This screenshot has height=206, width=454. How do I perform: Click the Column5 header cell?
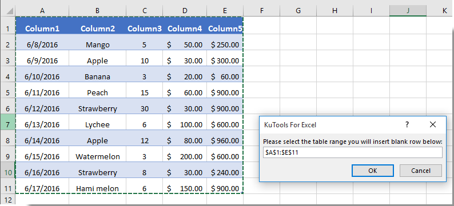coord(225,26)
